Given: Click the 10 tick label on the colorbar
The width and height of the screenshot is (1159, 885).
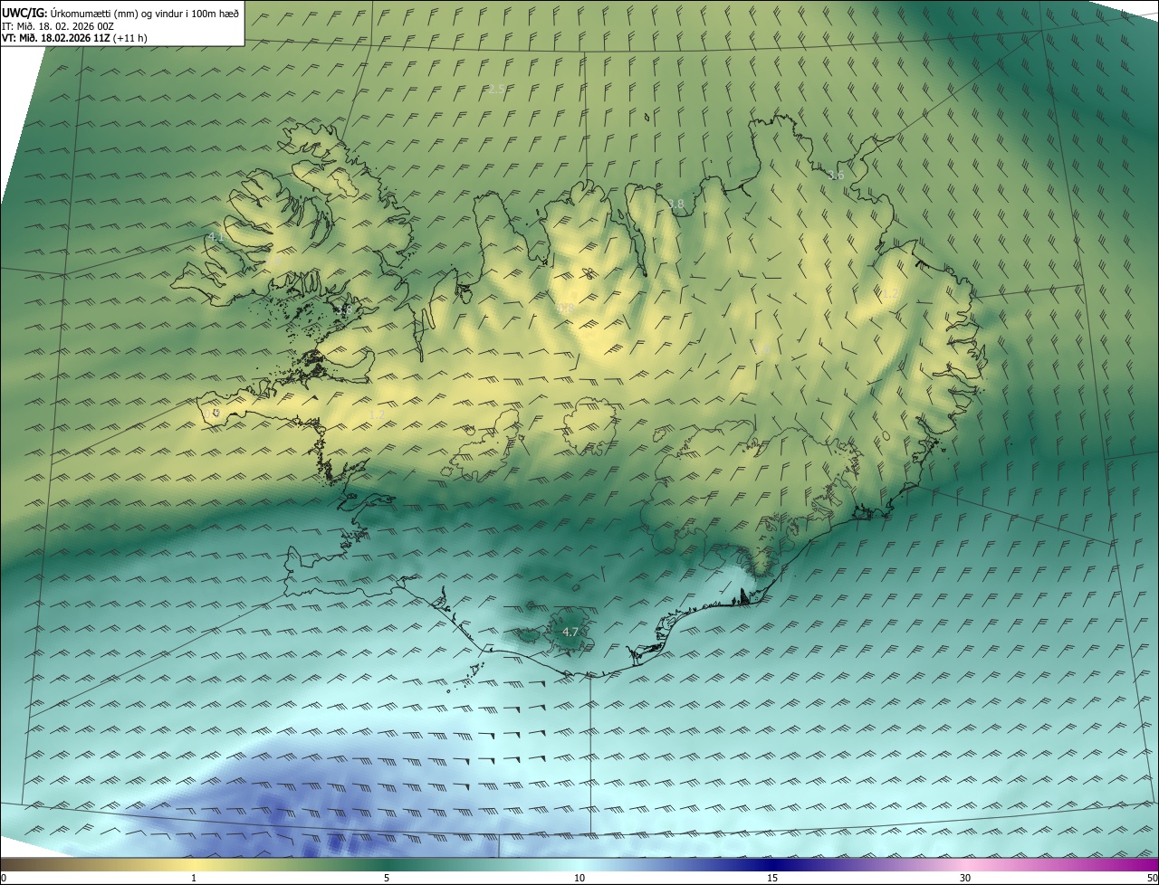Looking at the screenshot, I should (x=579, y=878).
